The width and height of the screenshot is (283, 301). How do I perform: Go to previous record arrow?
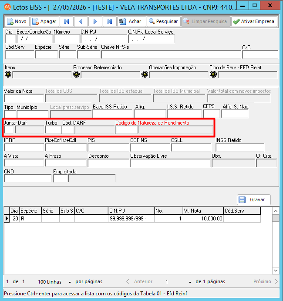click(81, 21)
